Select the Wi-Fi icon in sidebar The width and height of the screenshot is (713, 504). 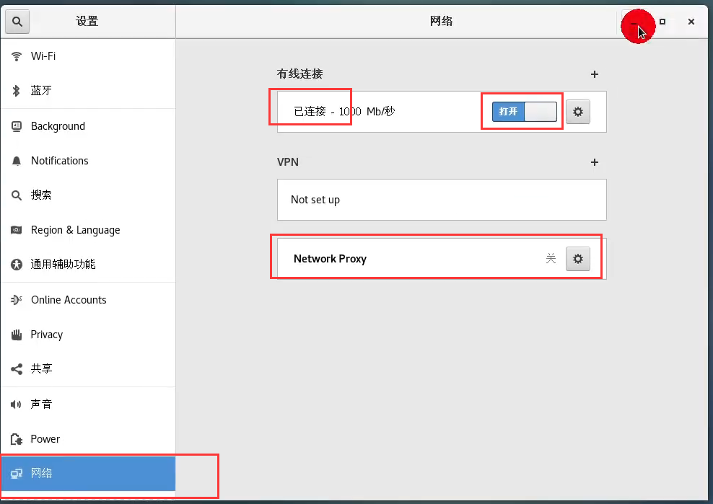click(x=17, y=56)
